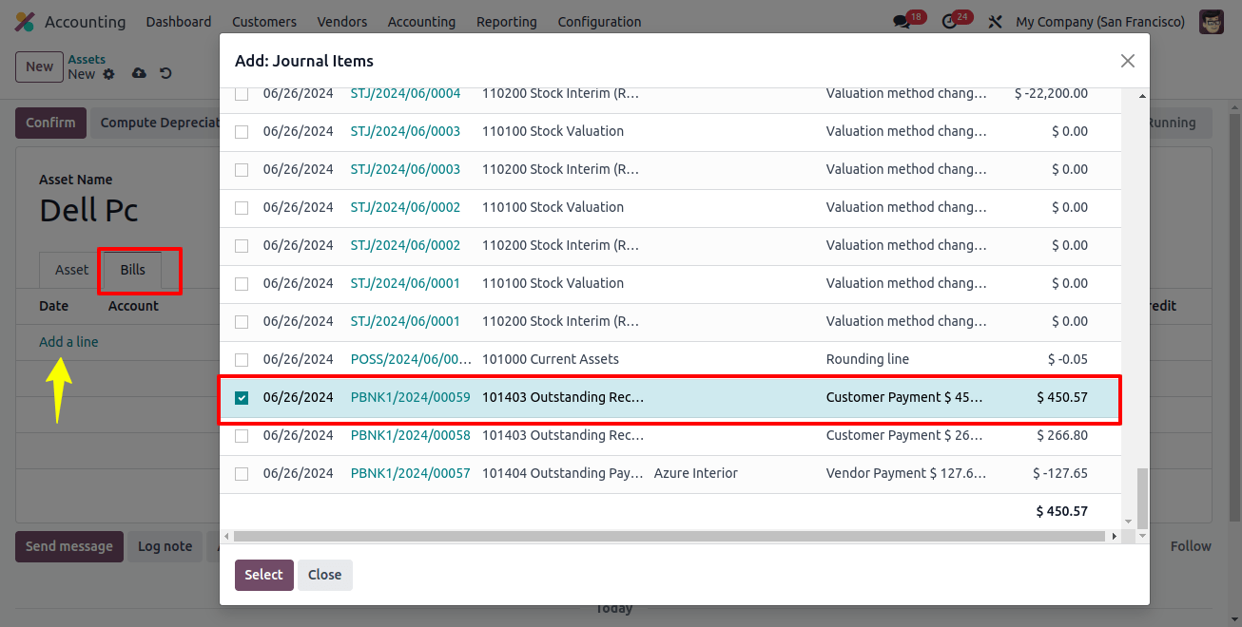Screen dimensions: 1242x627
Task: Click the gear actions icon beside New
Action: (x=108, y=74)
